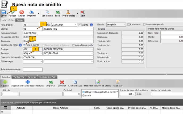Viewport: 183px width, 114px height.
Task: Open the Imprimir dropdown arrow
Action: [x=39, y=13]
